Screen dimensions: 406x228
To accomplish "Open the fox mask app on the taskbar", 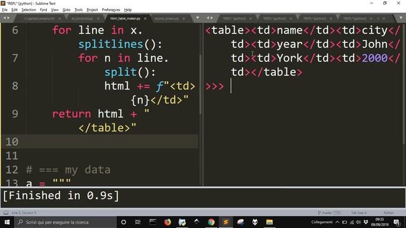I will pos(255,222).
